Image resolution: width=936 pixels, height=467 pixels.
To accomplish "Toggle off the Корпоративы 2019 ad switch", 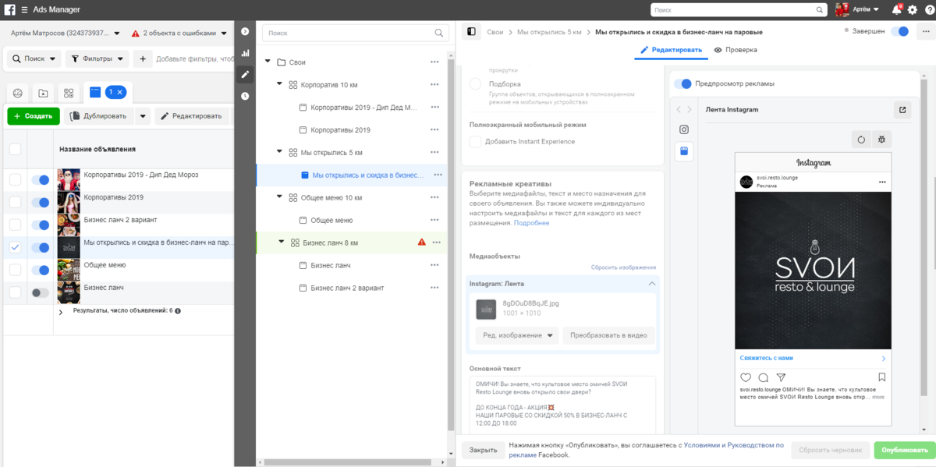I will pyautogui.click(x=40, y=203).
